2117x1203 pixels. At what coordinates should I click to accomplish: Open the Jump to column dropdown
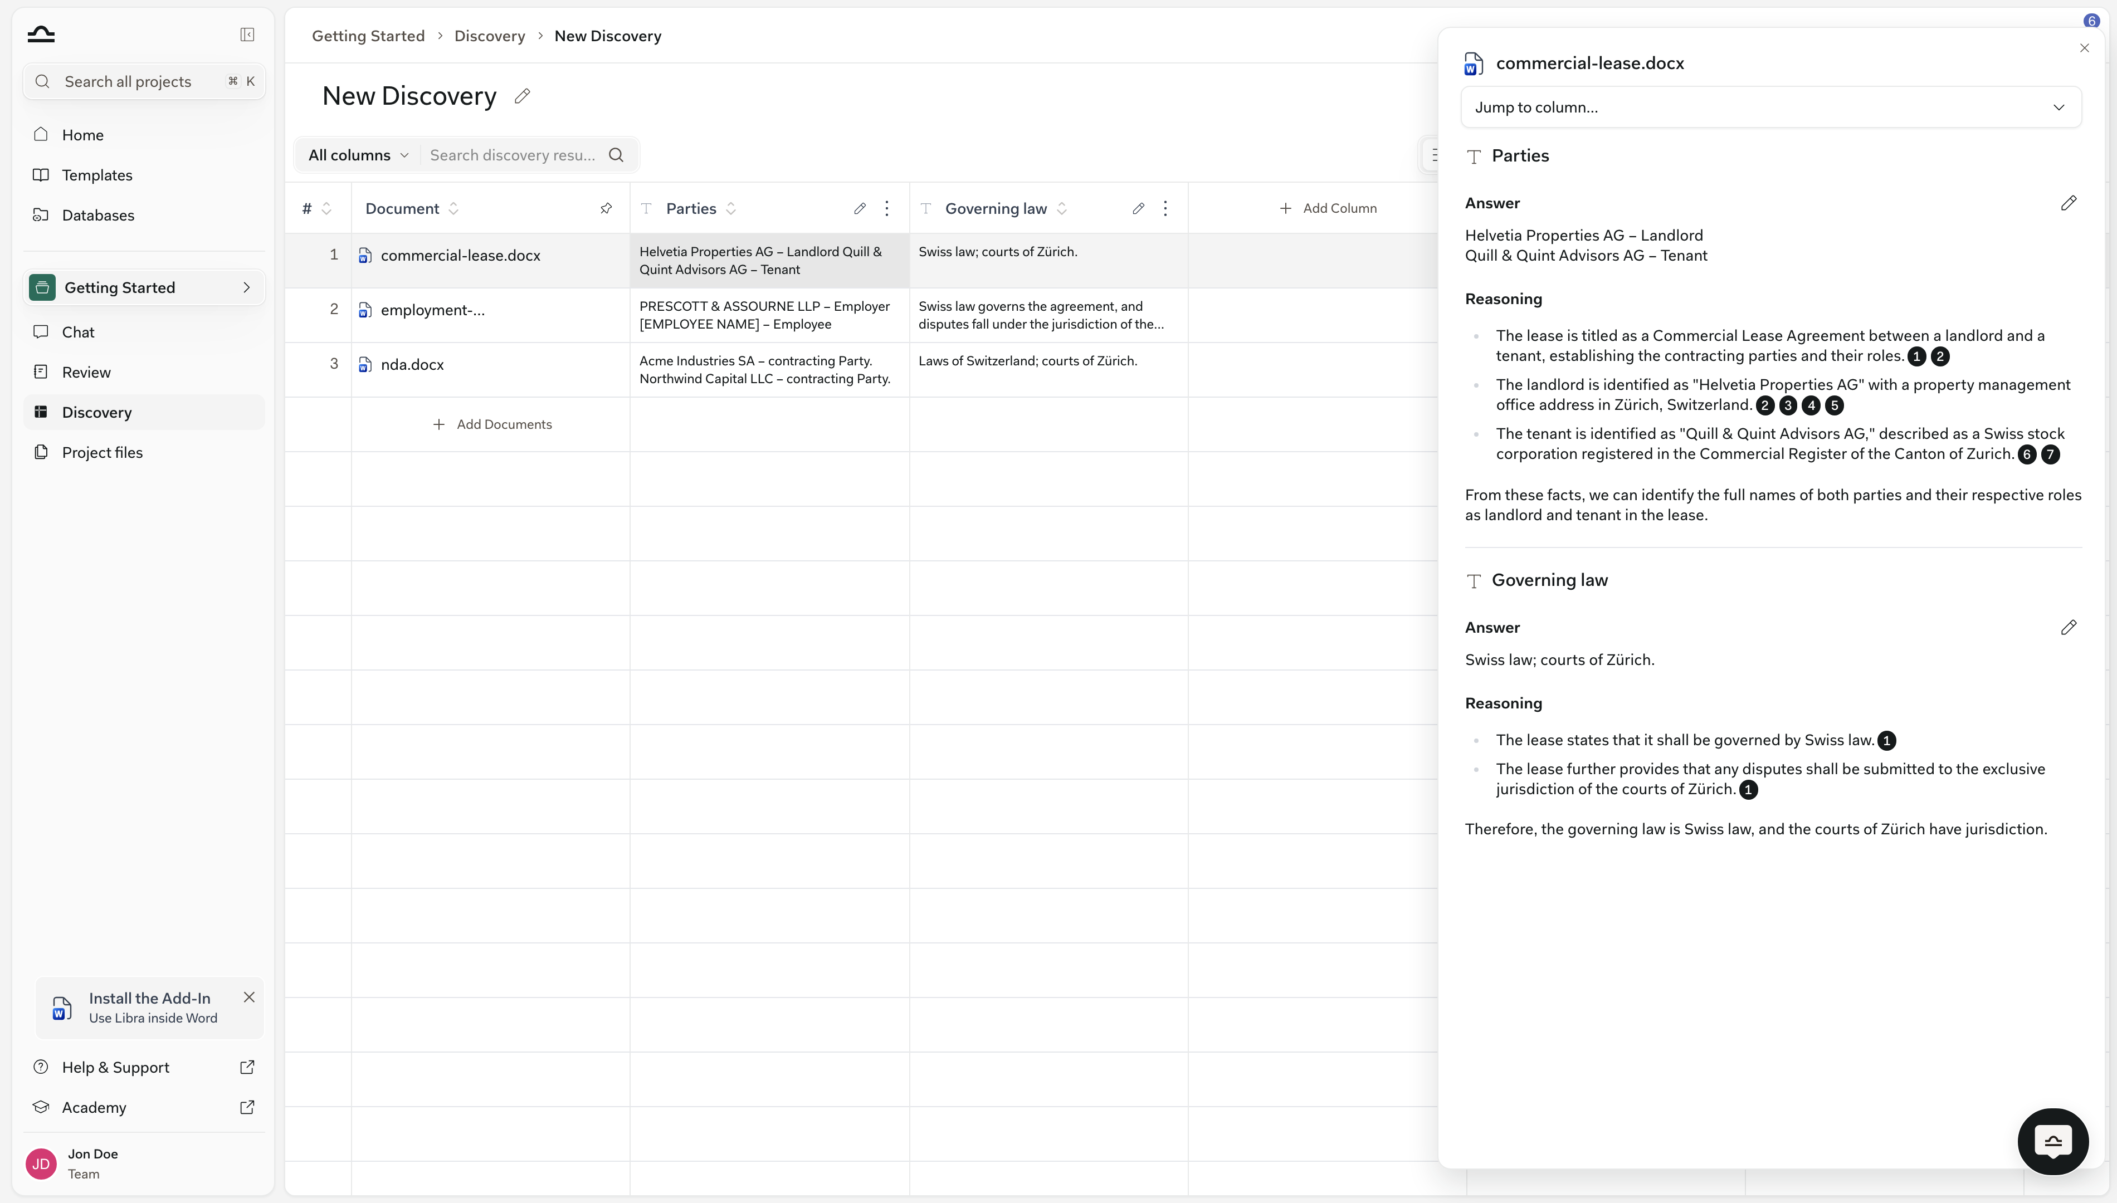tap(1771, 107)
